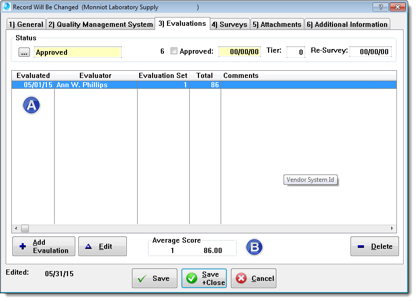The height and width of the screenshot is (301, 416).
Task: Cancel the record changes
Action: (x=253, y=278)
